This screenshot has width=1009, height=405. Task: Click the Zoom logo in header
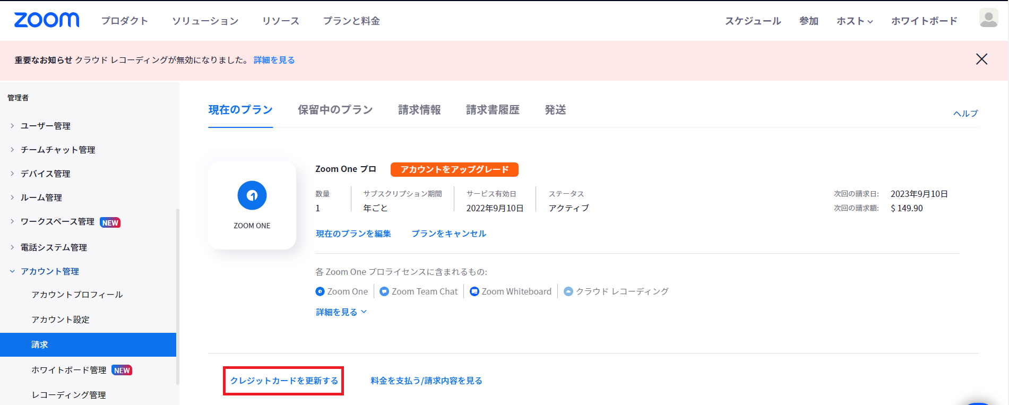(47, 20)
